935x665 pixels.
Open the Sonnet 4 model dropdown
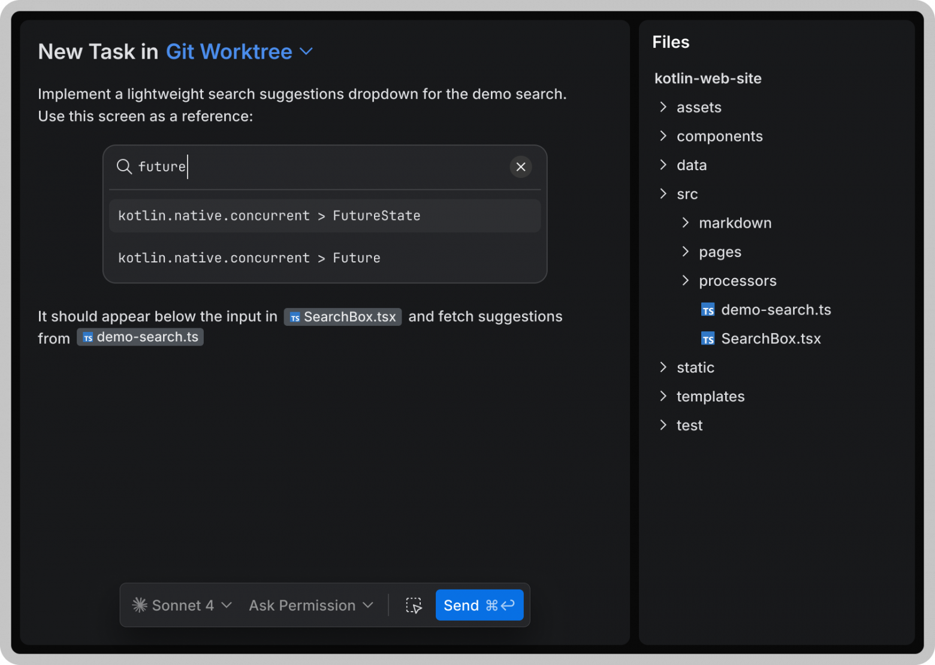[x=228, y=605]
